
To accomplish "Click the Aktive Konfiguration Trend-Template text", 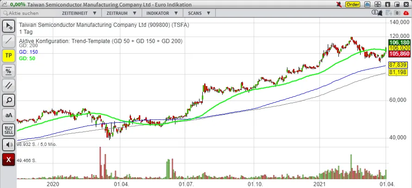I will point(101,41).
